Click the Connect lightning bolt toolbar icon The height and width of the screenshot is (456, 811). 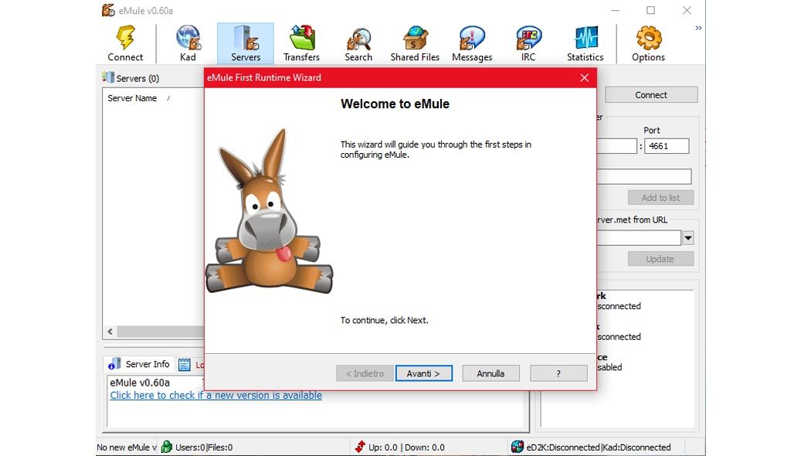[125, 38]
